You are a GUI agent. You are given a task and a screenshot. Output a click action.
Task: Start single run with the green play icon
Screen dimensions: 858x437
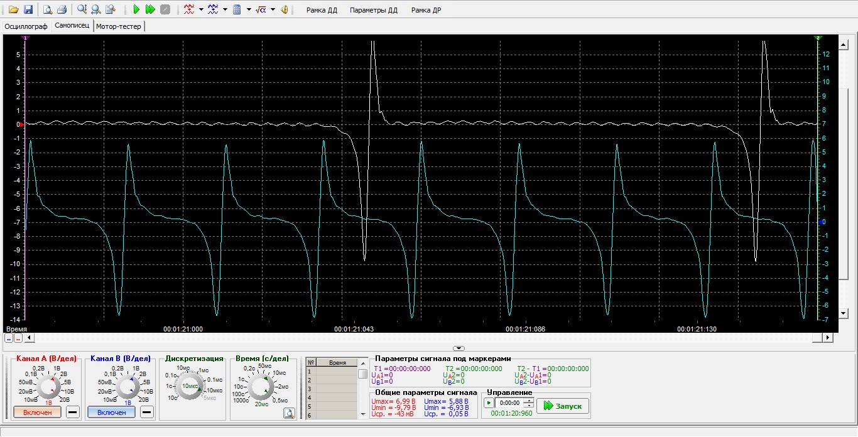point(136,9)
